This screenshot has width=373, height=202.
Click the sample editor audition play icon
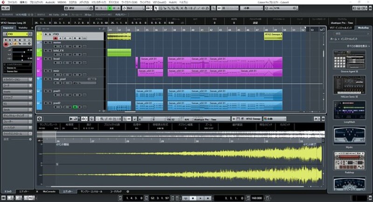tap(71, 119)
